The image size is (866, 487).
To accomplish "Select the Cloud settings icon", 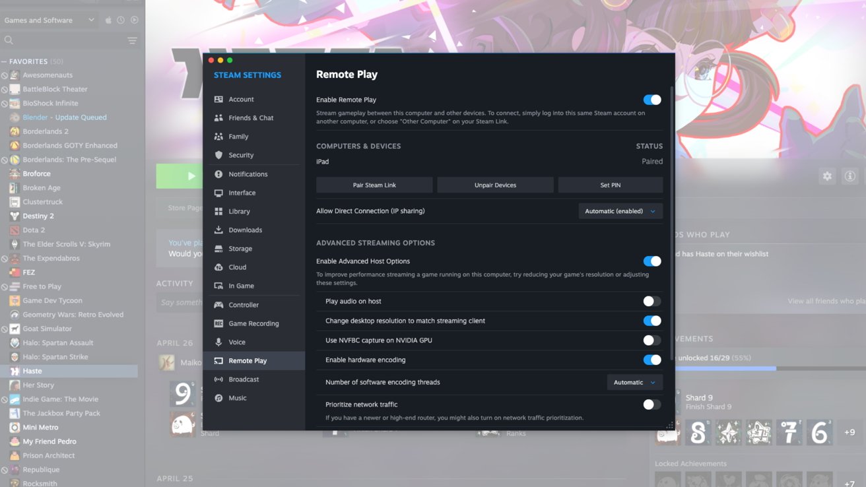I will pyautogui.click(x=218, y=267).
